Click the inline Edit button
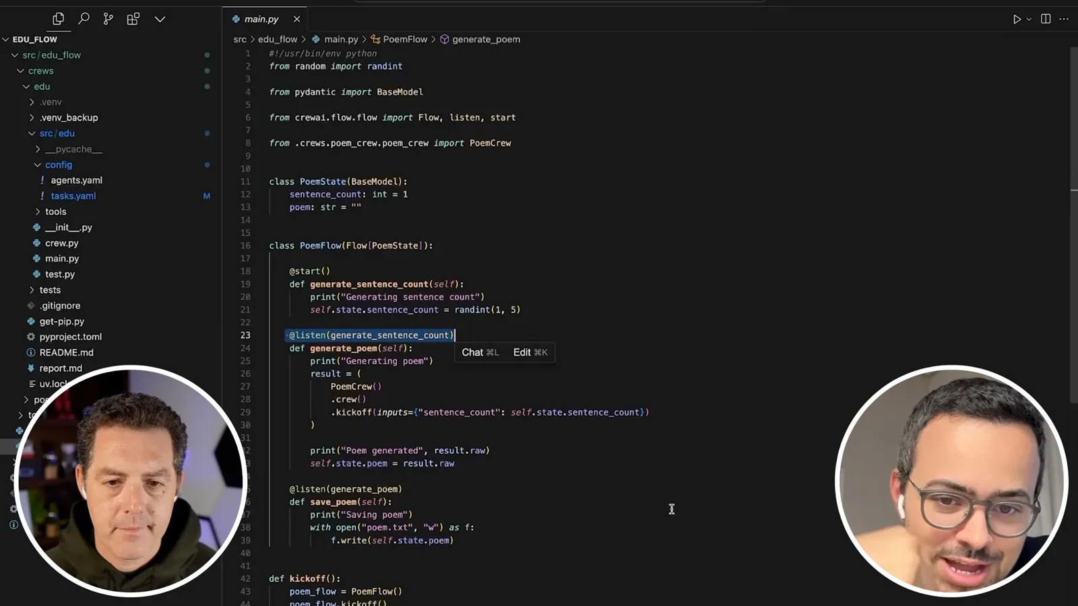 (x=530, y=352)
